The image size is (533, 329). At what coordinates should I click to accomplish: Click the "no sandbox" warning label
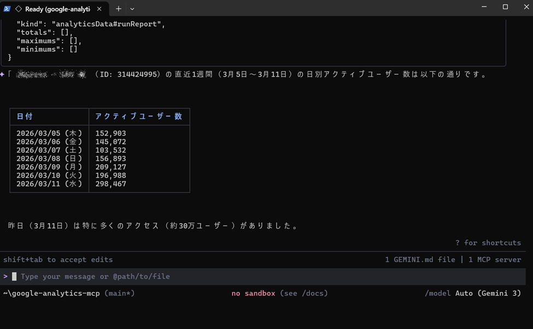pos(253,293)
